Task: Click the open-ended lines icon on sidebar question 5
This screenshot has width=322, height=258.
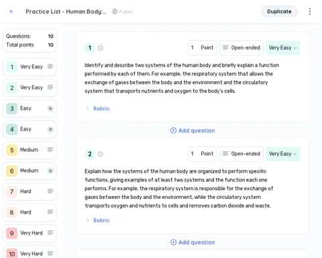Action: click(50, 150)
